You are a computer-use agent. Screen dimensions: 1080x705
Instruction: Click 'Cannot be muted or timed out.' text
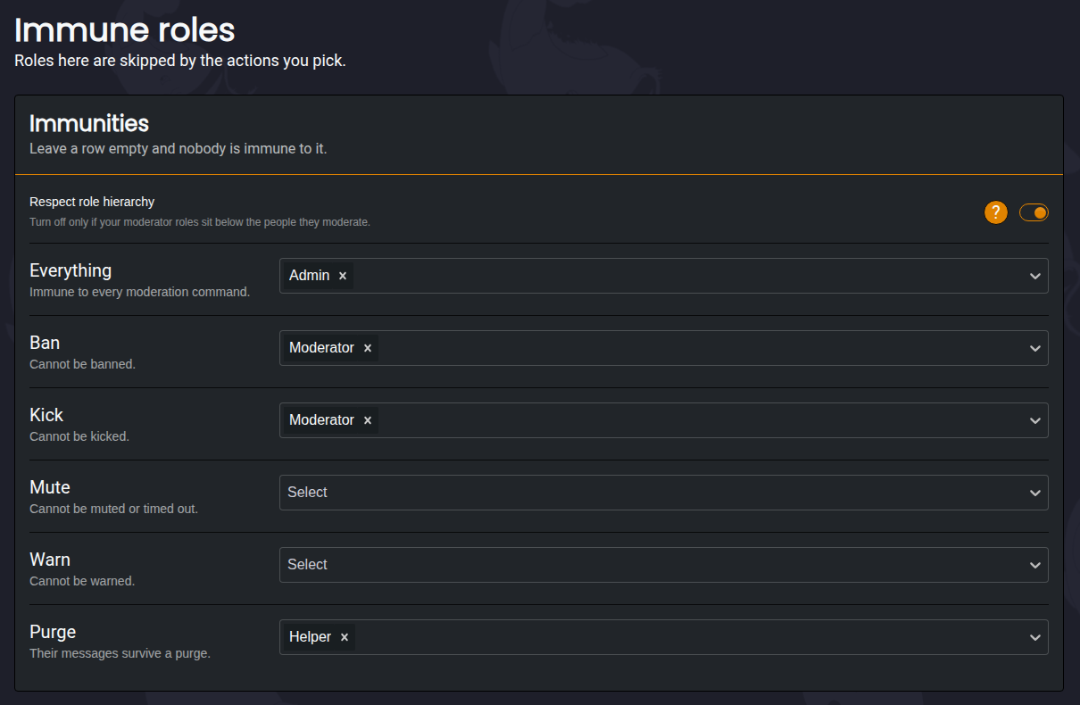(113, 509)
